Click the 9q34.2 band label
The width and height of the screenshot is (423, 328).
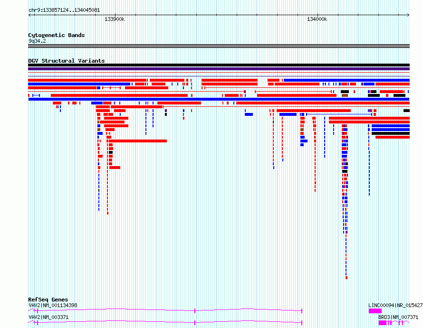coord(37,41)
